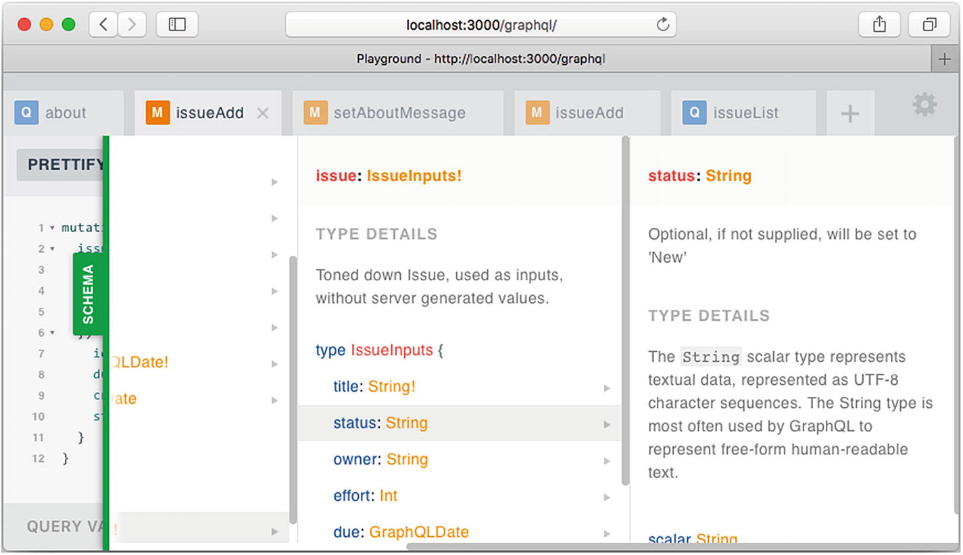Switch to the setAboutMessage tab

[x=398, y=113]
